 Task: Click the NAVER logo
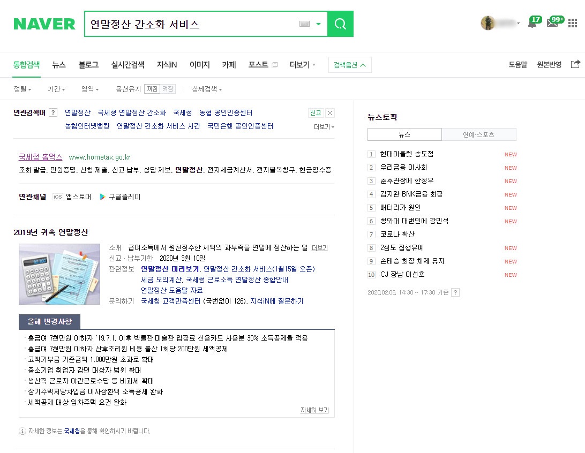click(x=44, y=24)
